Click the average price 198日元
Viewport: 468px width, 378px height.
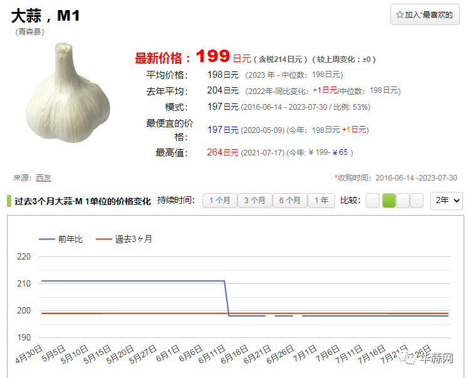pyautogui.click(x=222, y=75)
